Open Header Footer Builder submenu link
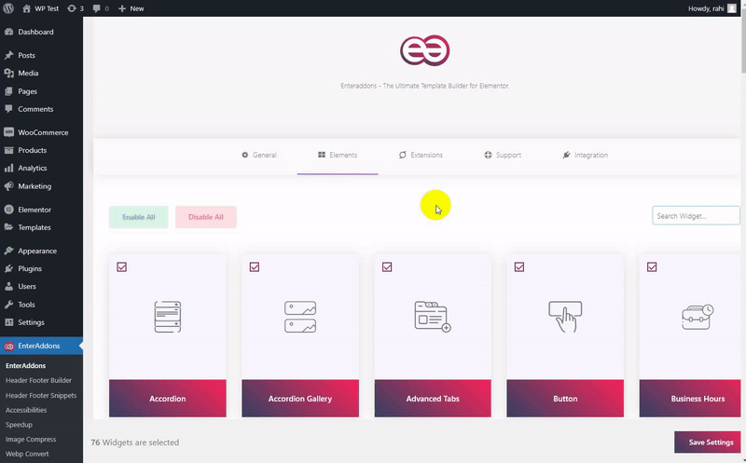 [x=38, y=380]
